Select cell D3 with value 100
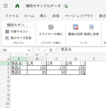Image resolution: width=106 pixels, height=108 pixels. click(x=76, y=72)
